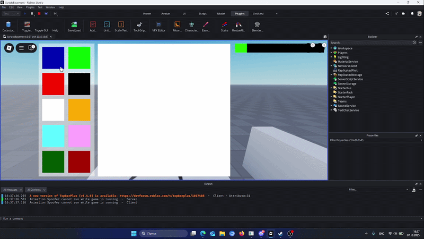Click the Explorer search field
424x239 pixels.
[x=370, y=42]
